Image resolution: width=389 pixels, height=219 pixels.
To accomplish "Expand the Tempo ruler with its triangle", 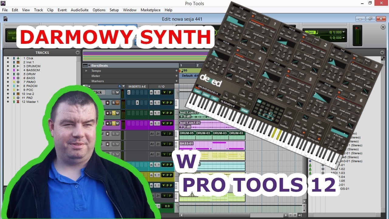I will tap(86, 71).
